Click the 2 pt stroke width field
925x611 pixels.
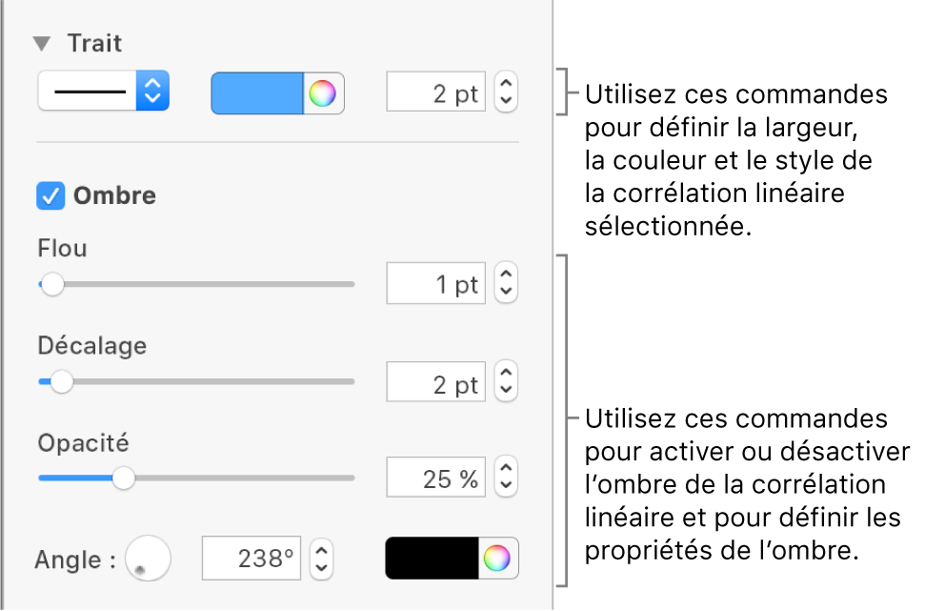point(435,92)
